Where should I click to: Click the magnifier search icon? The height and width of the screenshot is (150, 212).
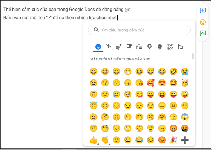tap(96, 30)
